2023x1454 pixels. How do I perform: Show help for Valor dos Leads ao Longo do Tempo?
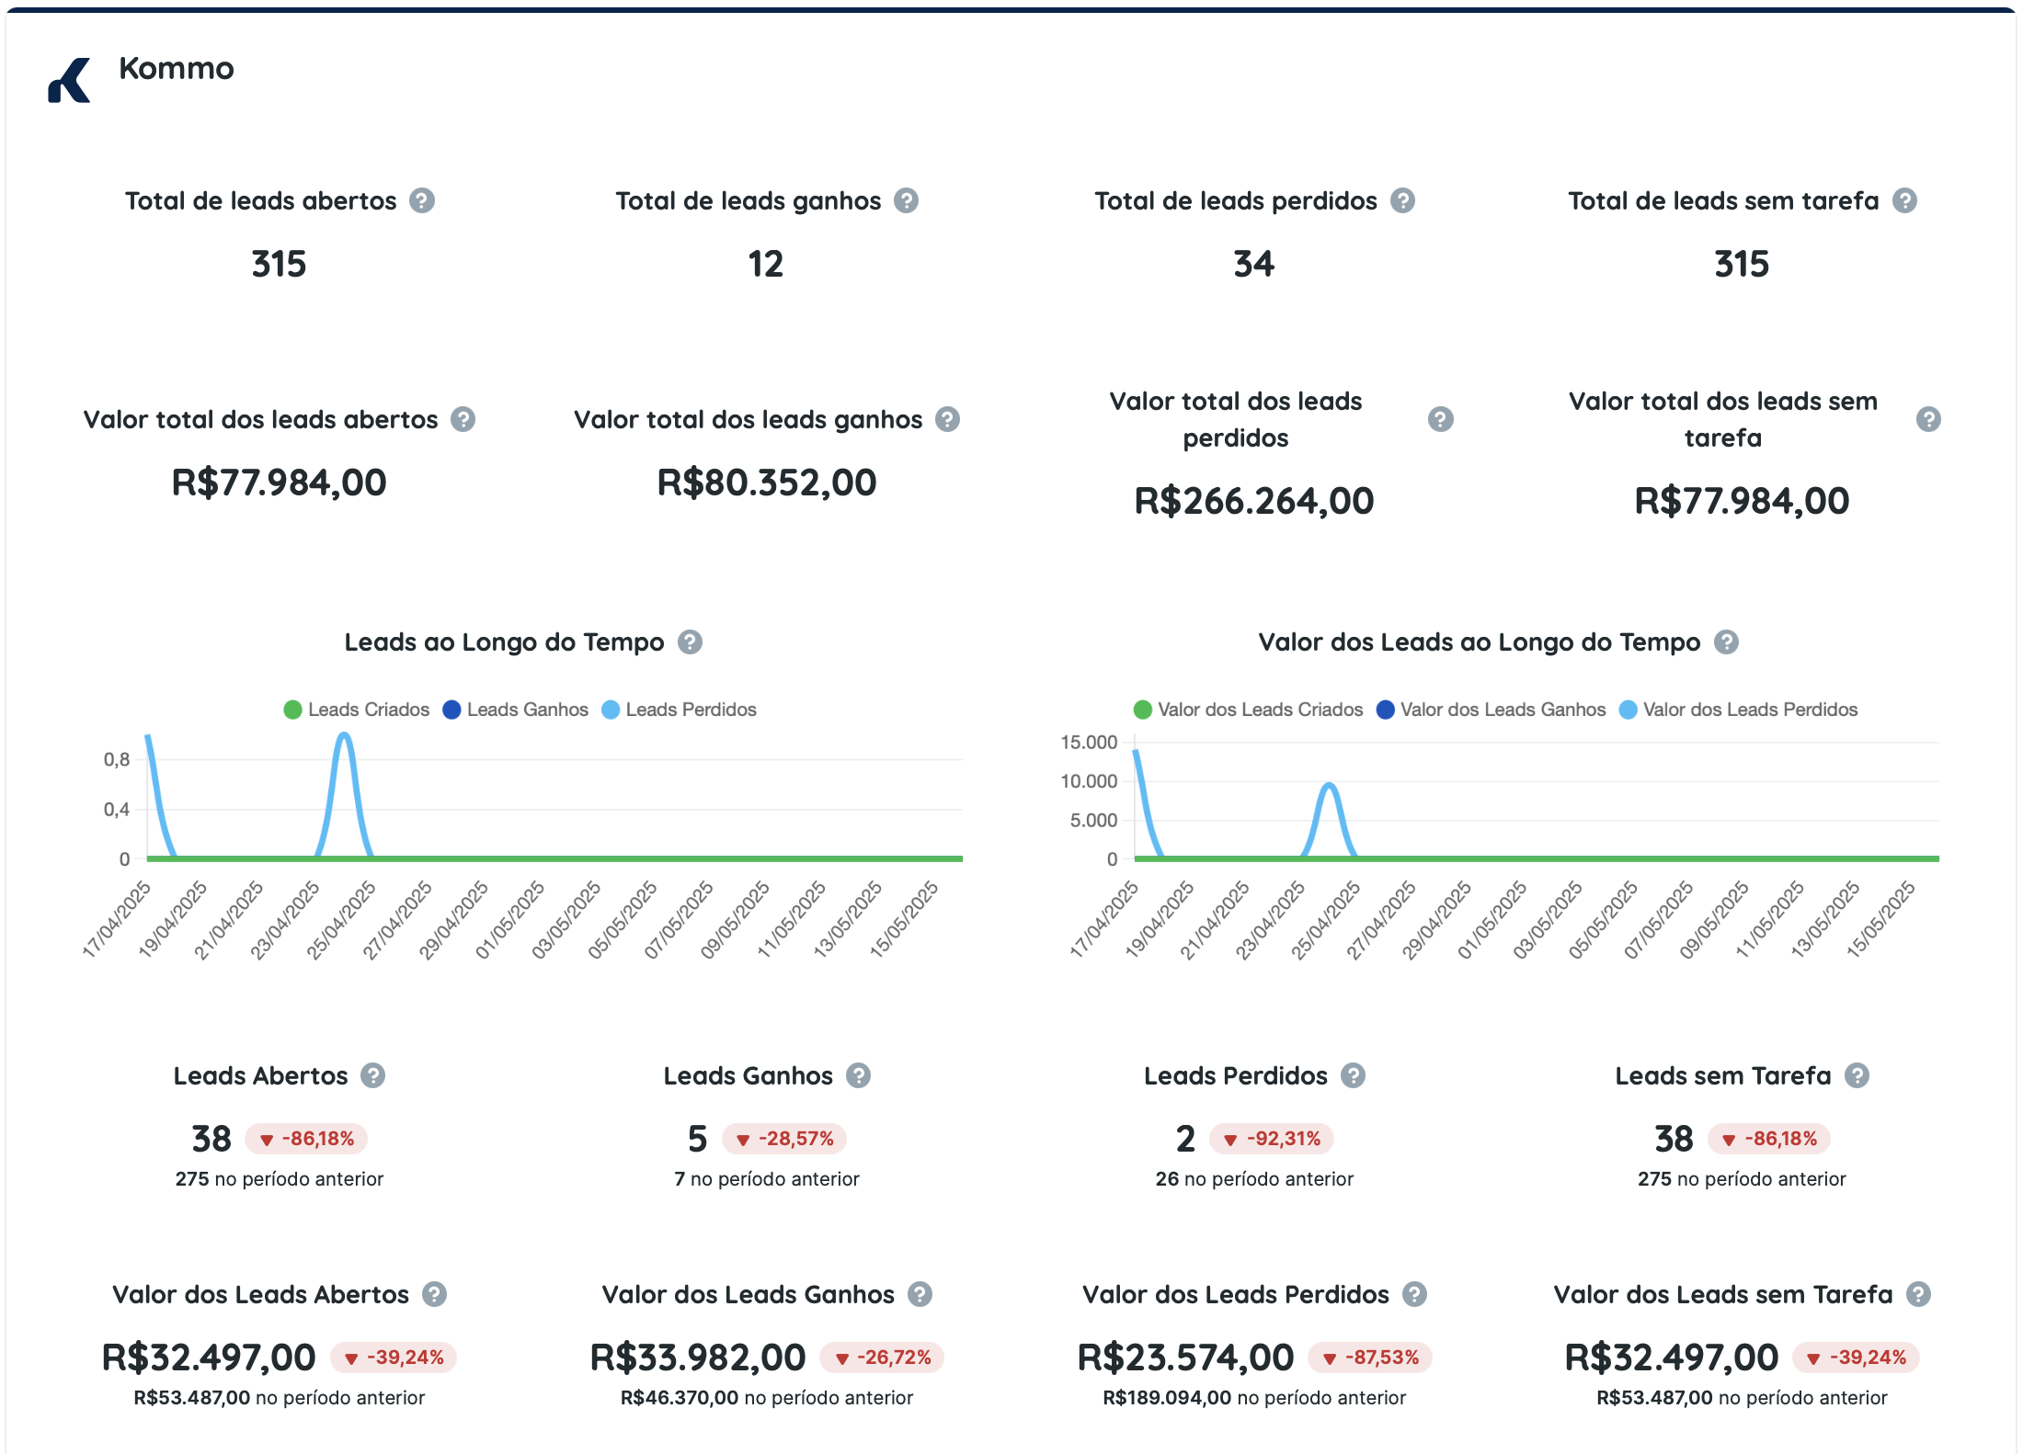1726,642
